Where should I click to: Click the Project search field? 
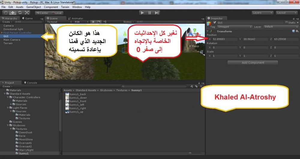pos(154,86)
